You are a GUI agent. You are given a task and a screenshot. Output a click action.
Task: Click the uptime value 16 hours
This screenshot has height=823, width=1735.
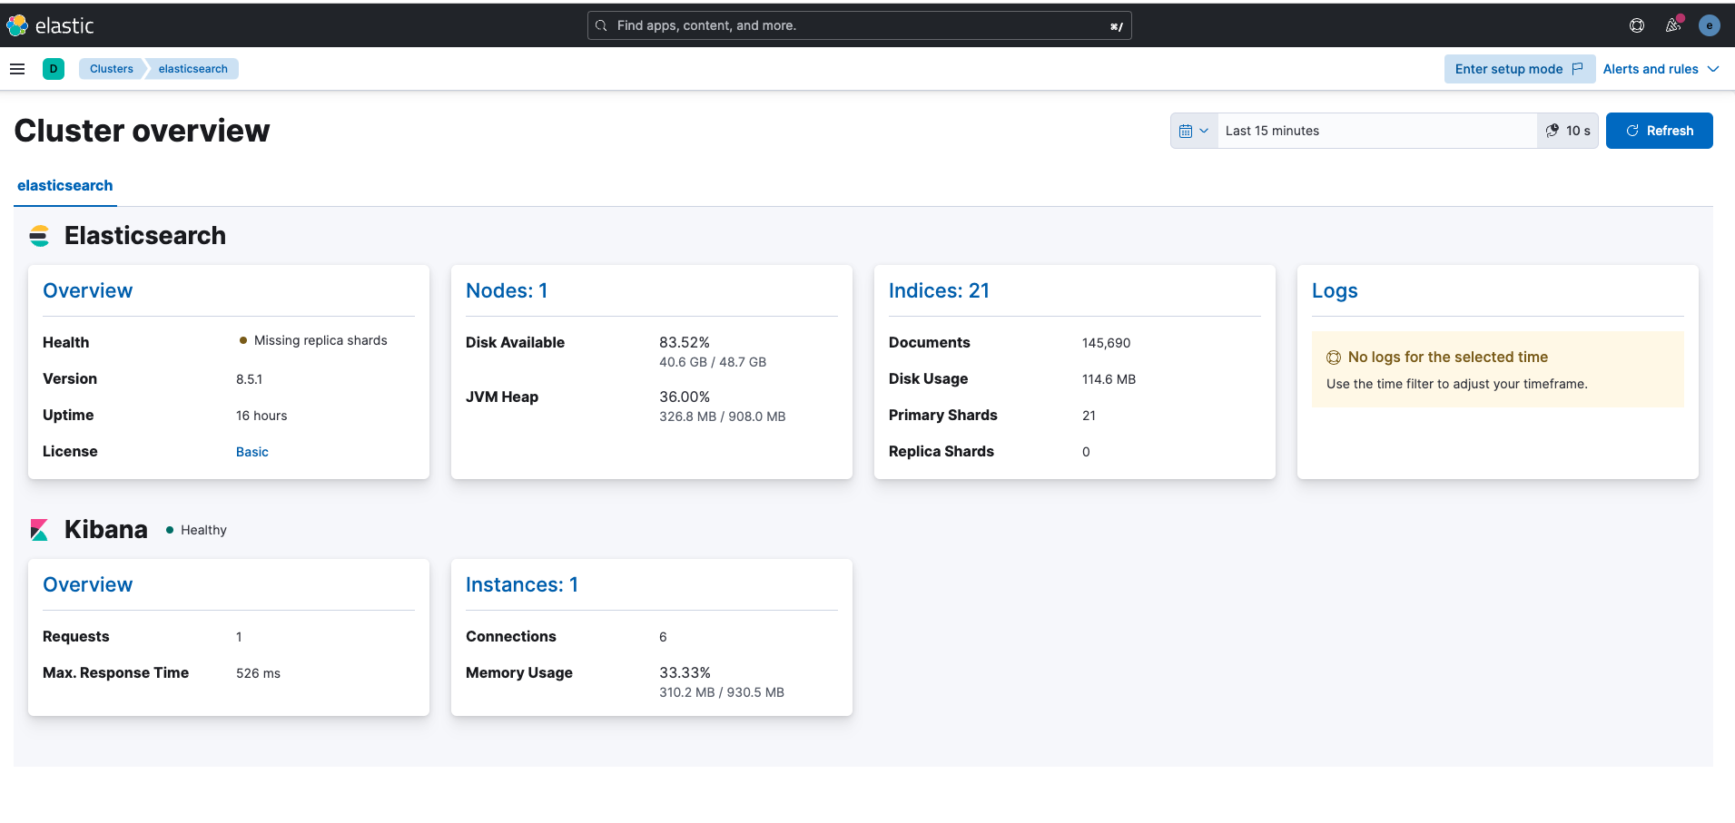261,416
